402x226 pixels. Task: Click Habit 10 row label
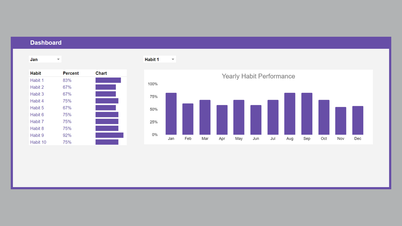point(38,142)
